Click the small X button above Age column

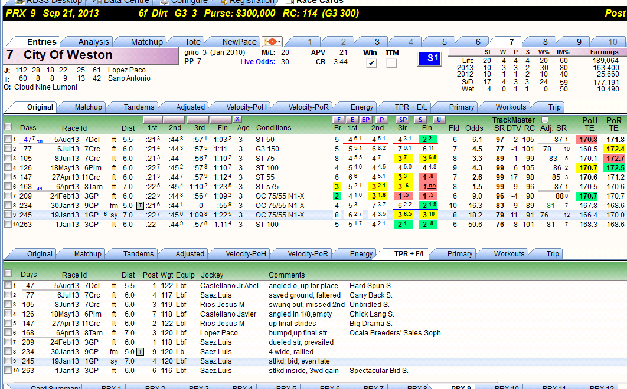pos(237,118)
